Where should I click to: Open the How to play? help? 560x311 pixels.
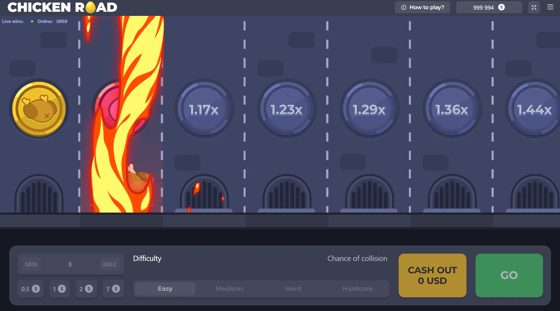(x=423, y=7)
